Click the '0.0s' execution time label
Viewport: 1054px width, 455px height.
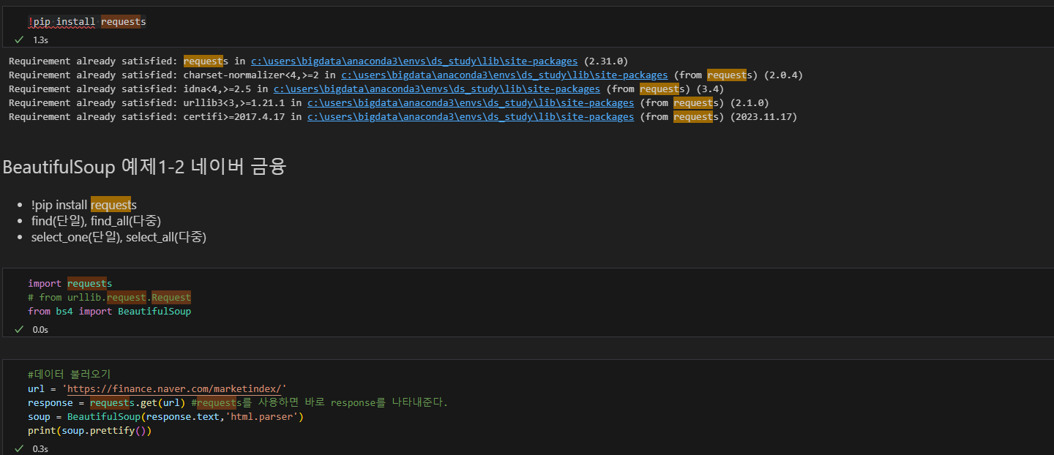pyautogui.click(x=40, y=330)
